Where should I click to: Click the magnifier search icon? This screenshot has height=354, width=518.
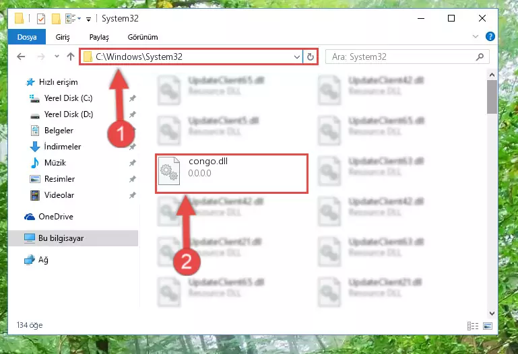[480, 57]
